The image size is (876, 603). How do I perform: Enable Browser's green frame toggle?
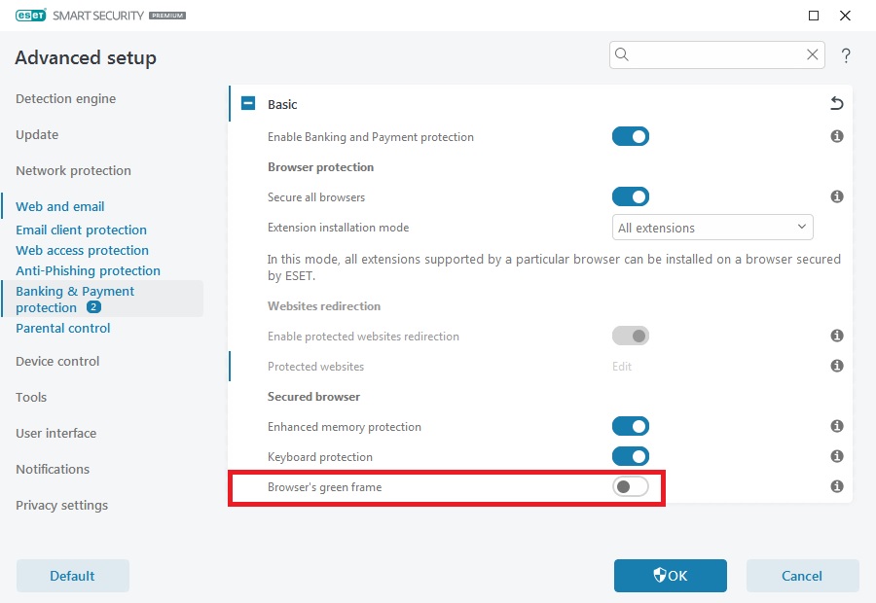pos(630,486)
